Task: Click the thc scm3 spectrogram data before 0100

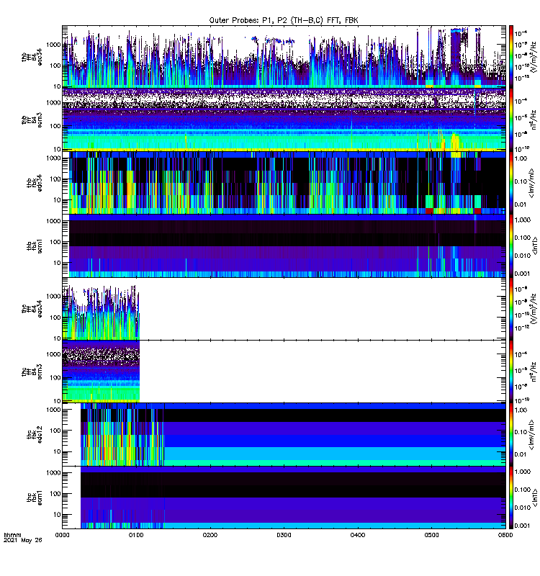Action: [101, 372]
